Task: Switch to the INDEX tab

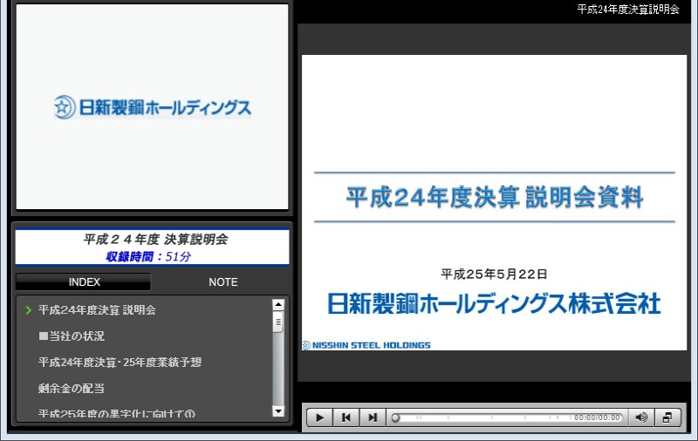Action: (84, 282)
